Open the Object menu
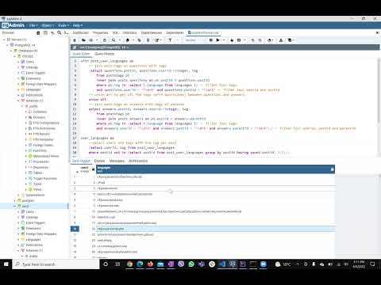Image resolution: width=381 pixels, height=285 pixels. tap(48, 25)
